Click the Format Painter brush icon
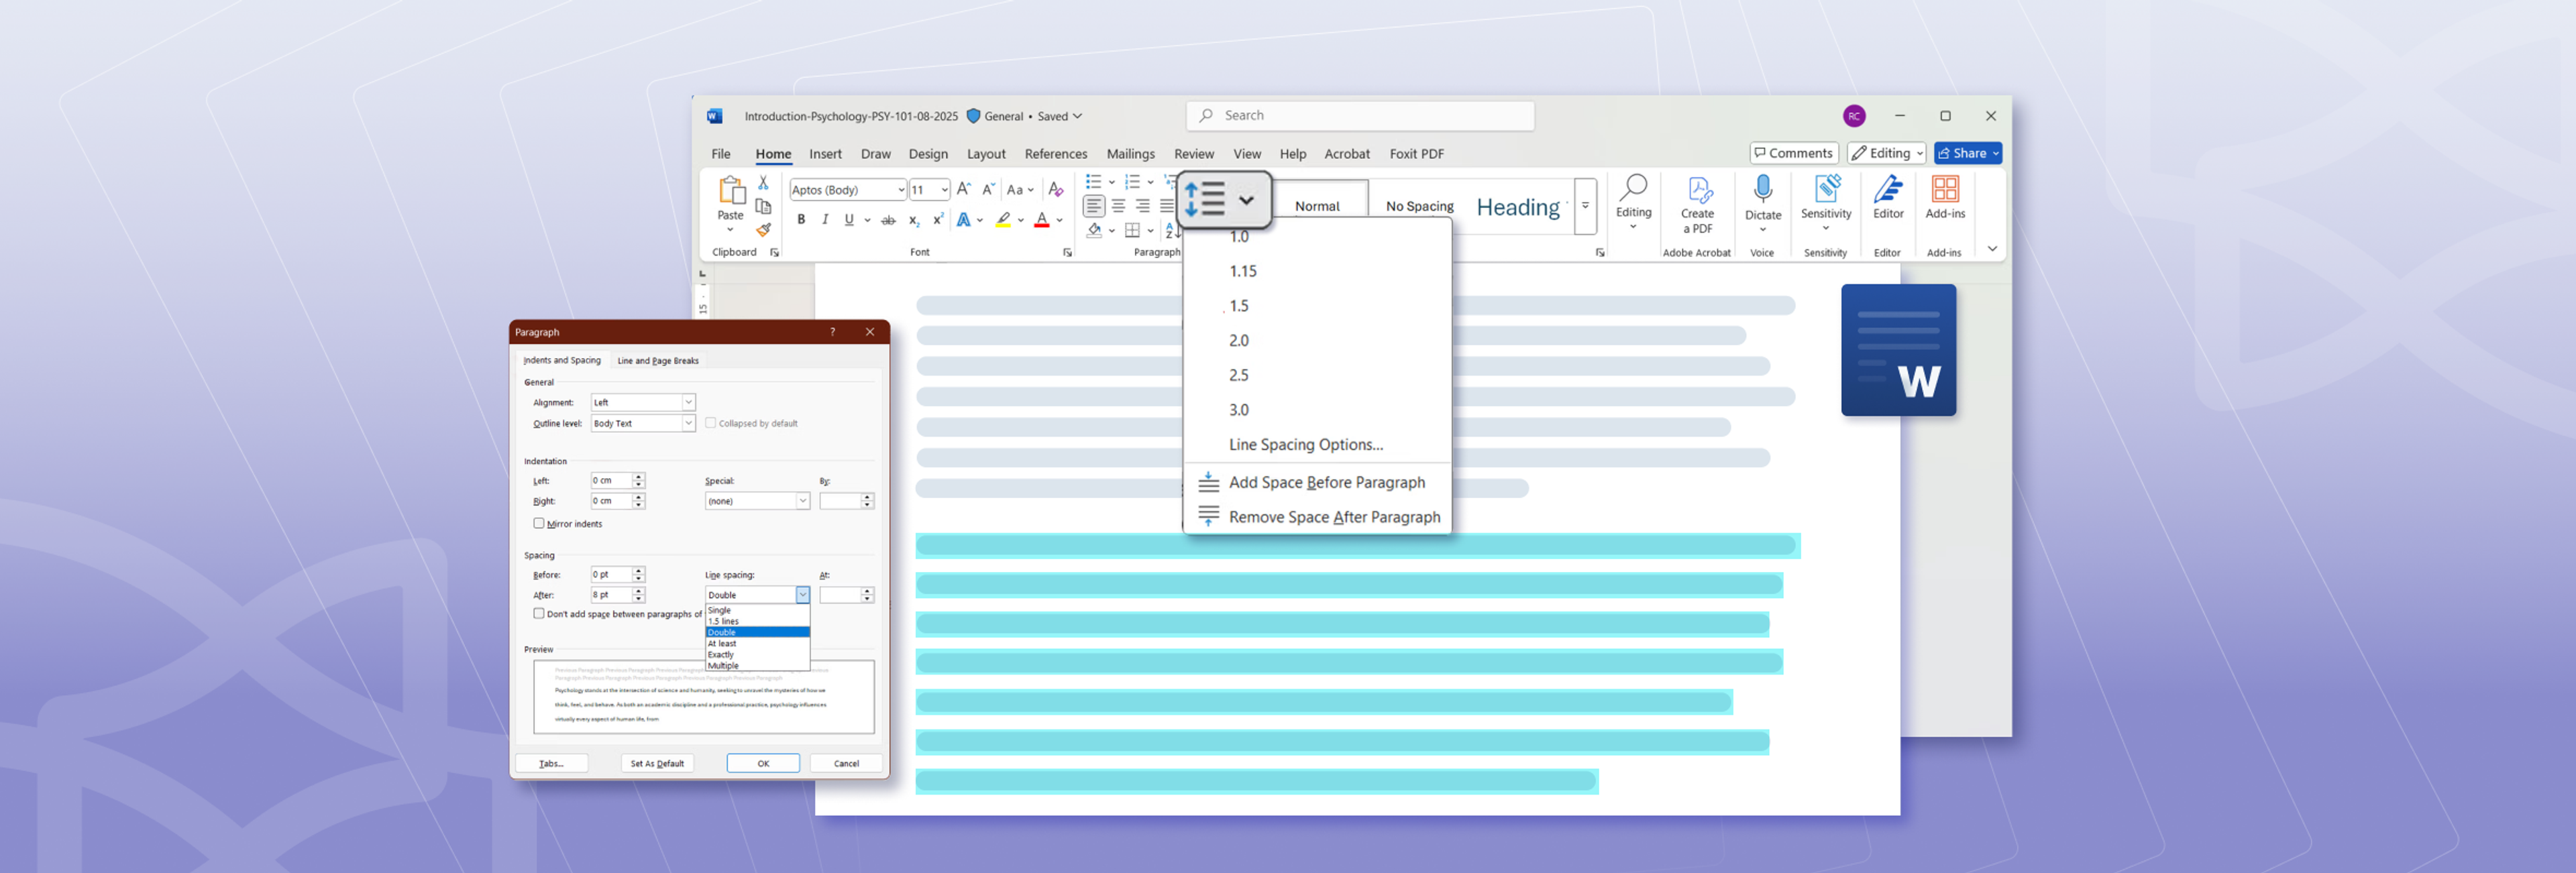 763,230
